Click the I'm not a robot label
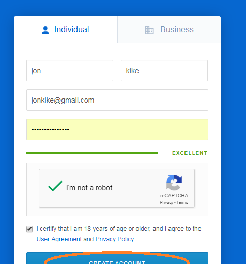The width and height of the screenshot is (246, 264). [89, 188]
